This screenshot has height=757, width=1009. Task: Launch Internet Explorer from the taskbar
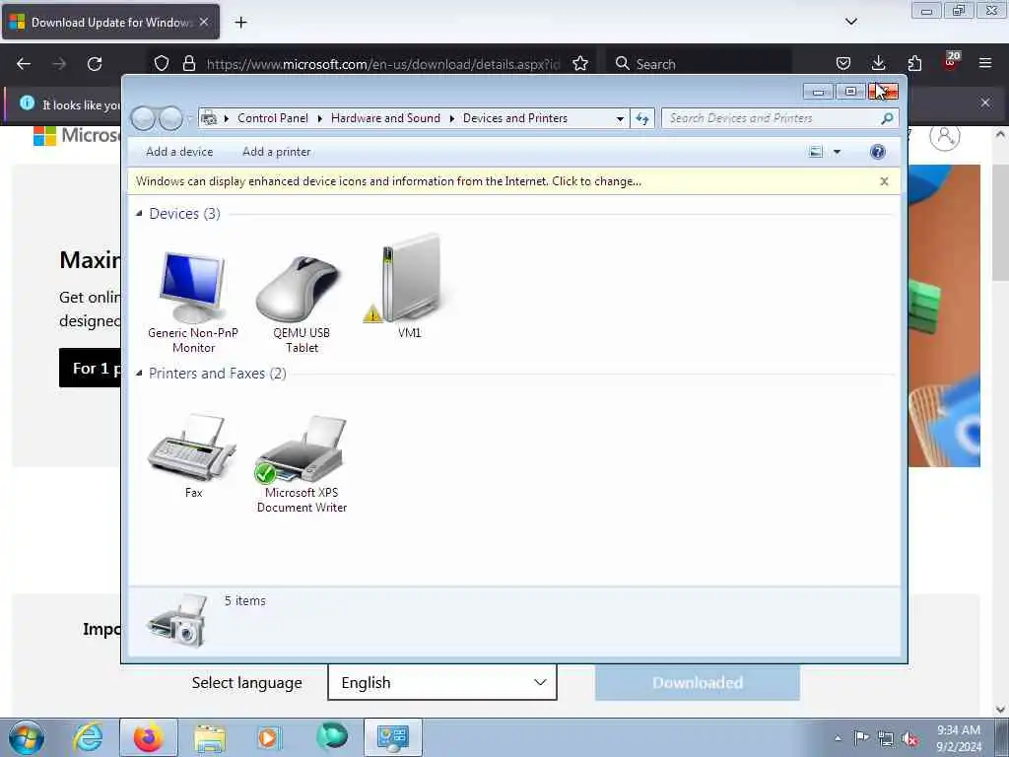[x=88, y=737]
